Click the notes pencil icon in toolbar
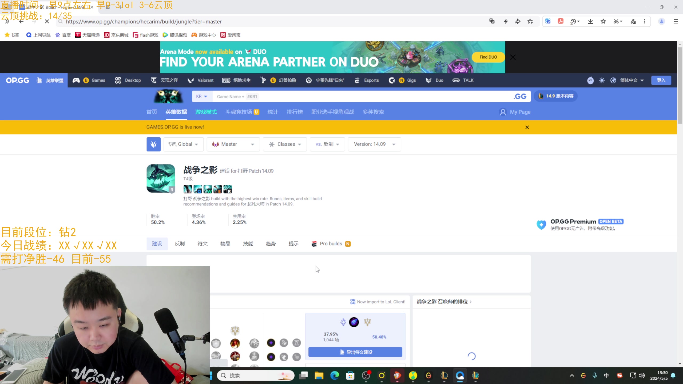Image resolution: width=683 pixels, height=384 pixels. pyautogui.click(x=633, y=21)
